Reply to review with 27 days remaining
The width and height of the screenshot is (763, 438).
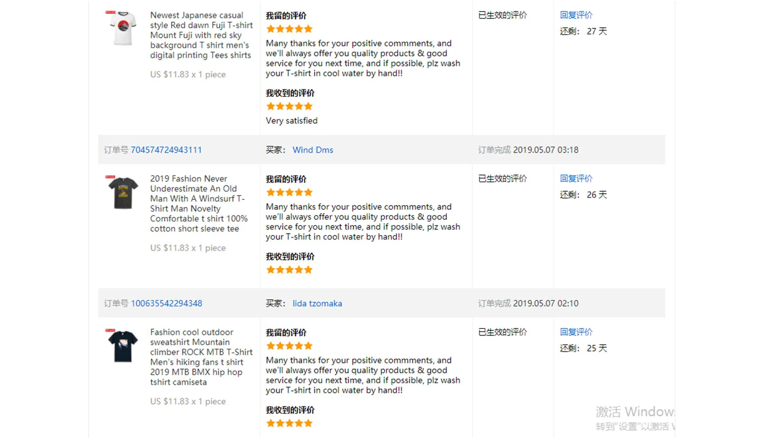[576, 15]
